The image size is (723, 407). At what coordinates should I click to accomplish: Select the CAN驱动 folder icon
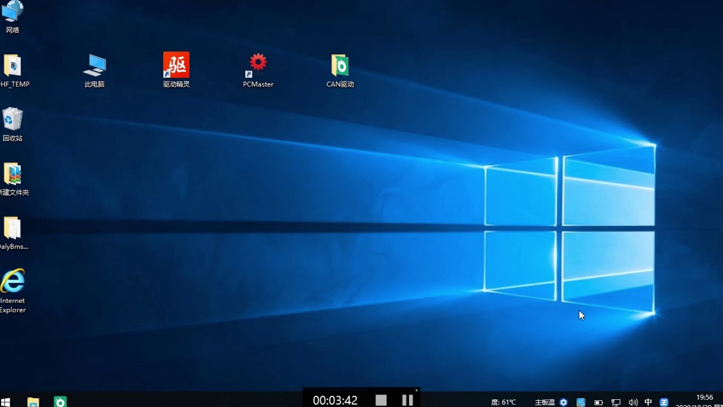tap(340, 70)
